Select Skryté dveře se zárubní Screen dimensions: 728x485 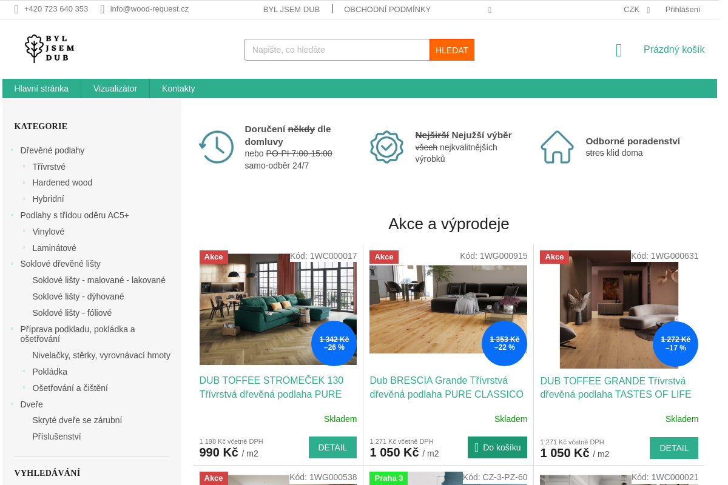77,420
